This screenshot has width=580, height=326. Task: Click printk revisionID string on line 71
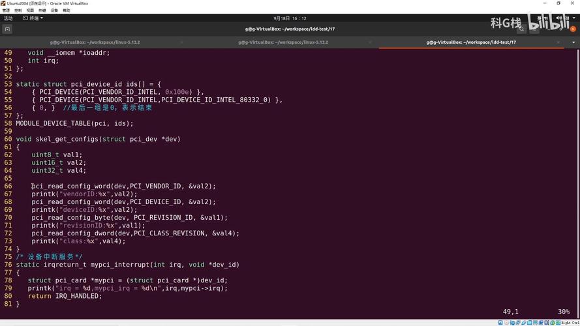(x=89, y=226)
